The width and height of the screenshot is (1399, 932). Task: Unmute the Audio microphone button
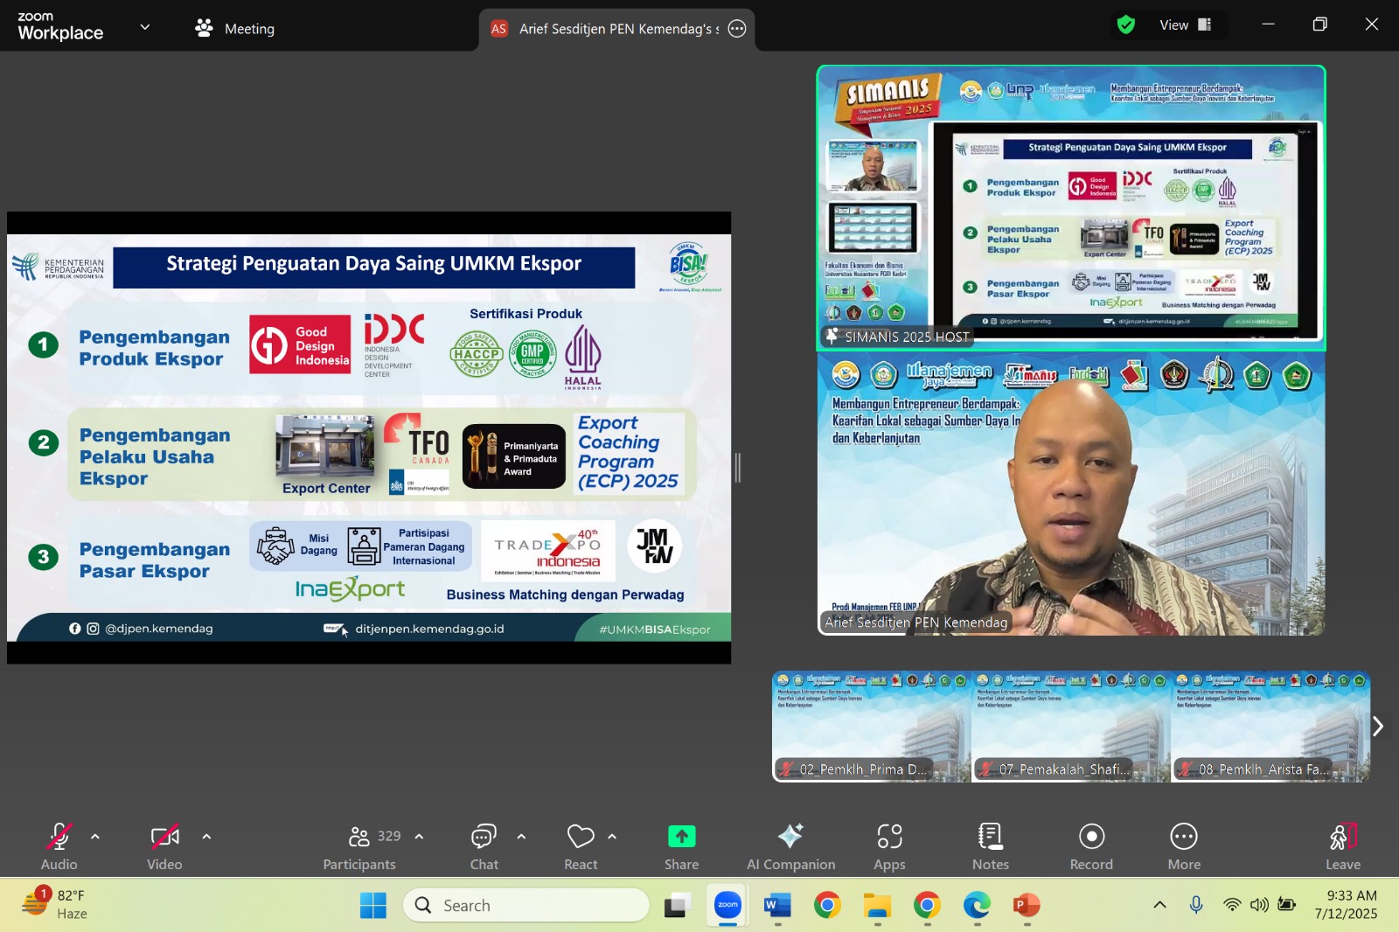click(x=59, y=846)
